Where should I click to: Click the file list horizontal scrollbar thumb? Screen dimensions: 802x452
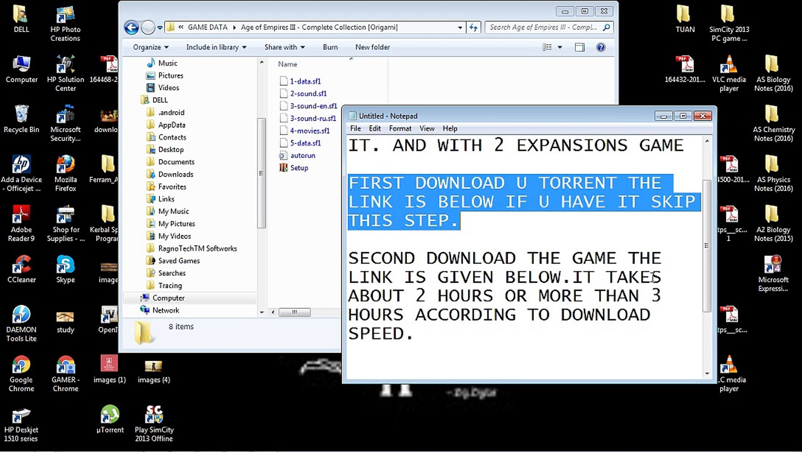coord(295,312)
